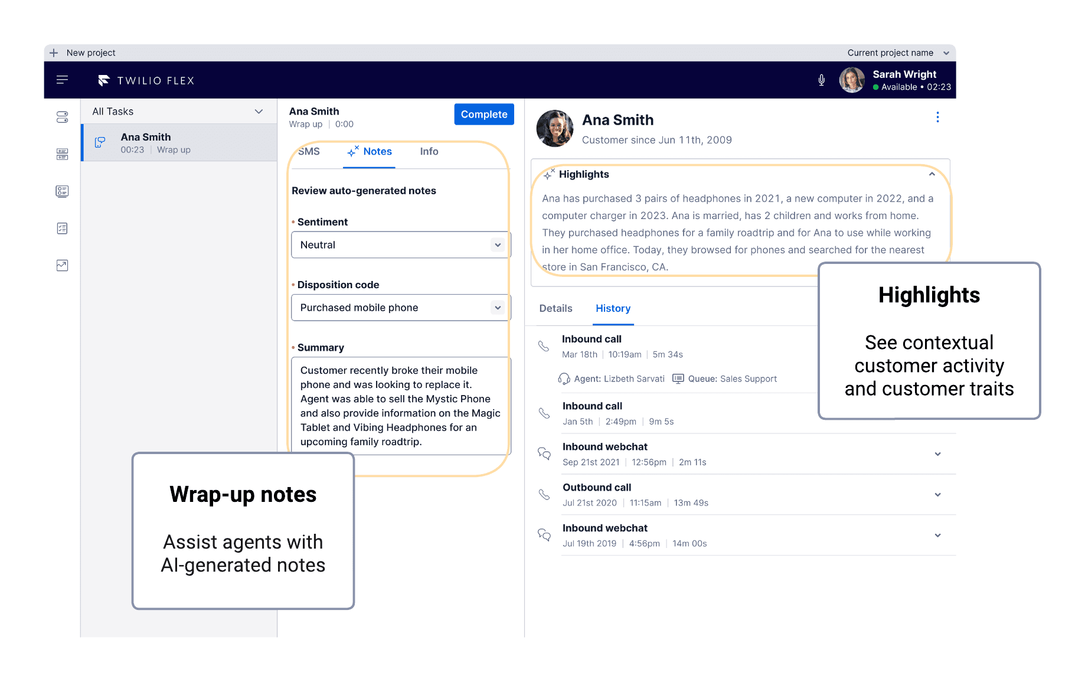
Task: Open the hamburger menu in header
Action: (x=62, y=80)
